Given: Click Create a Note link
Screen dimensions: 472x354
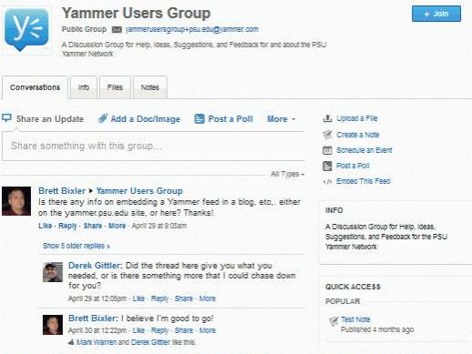Looking at the screenshot, I should 358,135.
